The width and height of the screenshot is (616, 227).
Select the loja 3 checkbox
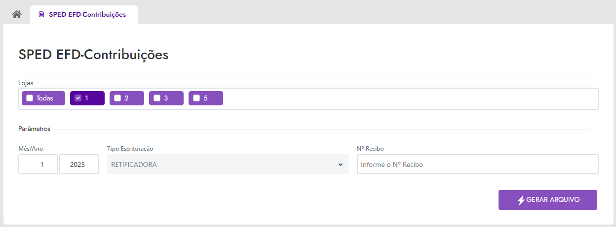(x=157, y=98)
